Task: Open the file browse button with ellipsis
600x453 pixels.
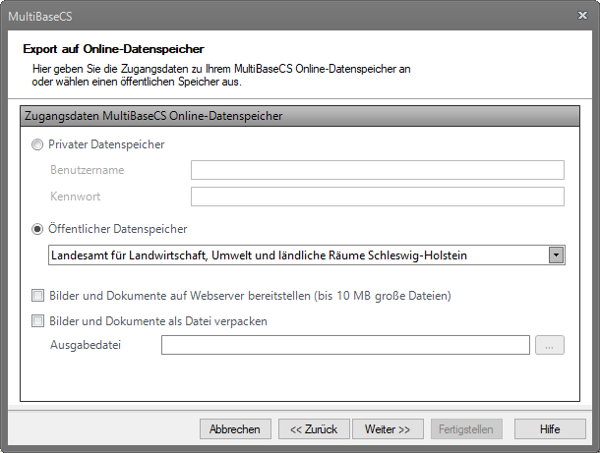Action: click(x=550, y=345)
